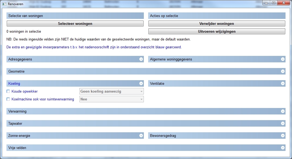
Task: Click the Selecteer woningen button
Action: (x=75, y=24)
